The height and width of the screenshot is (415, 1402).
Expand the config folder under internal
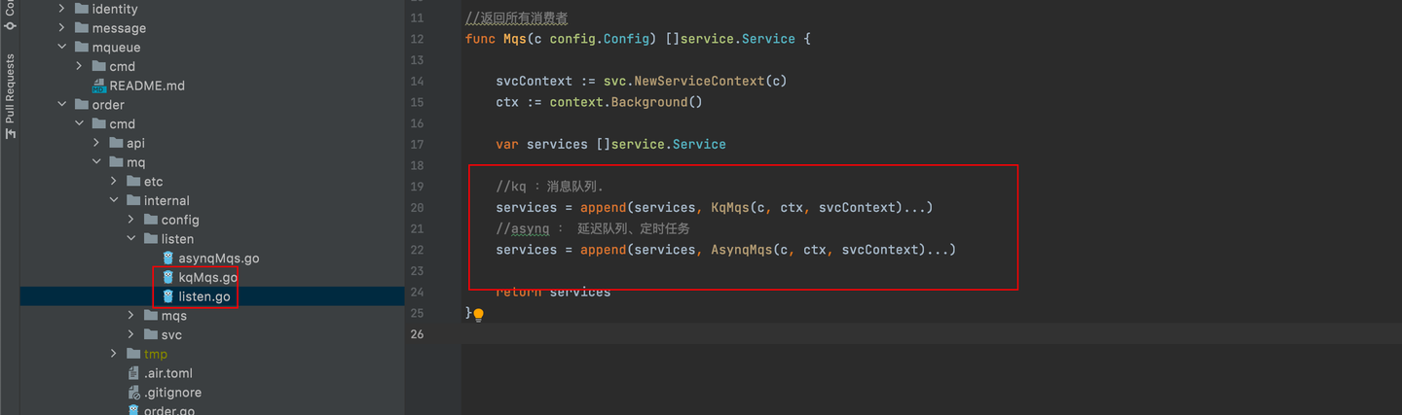(131, 220)
